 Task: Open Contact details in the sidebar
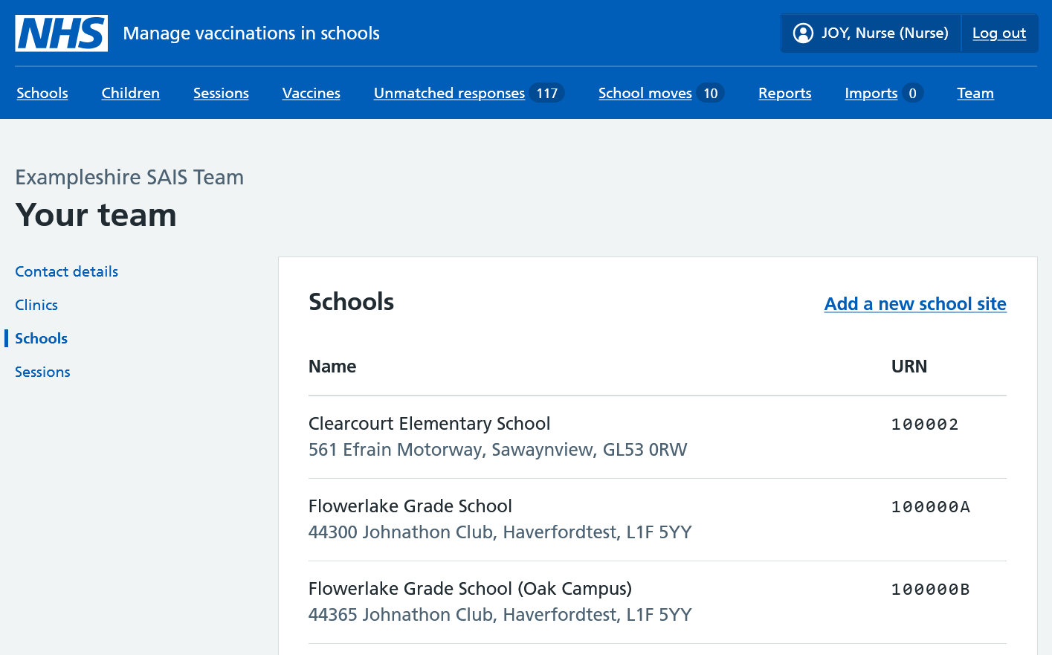66,271
